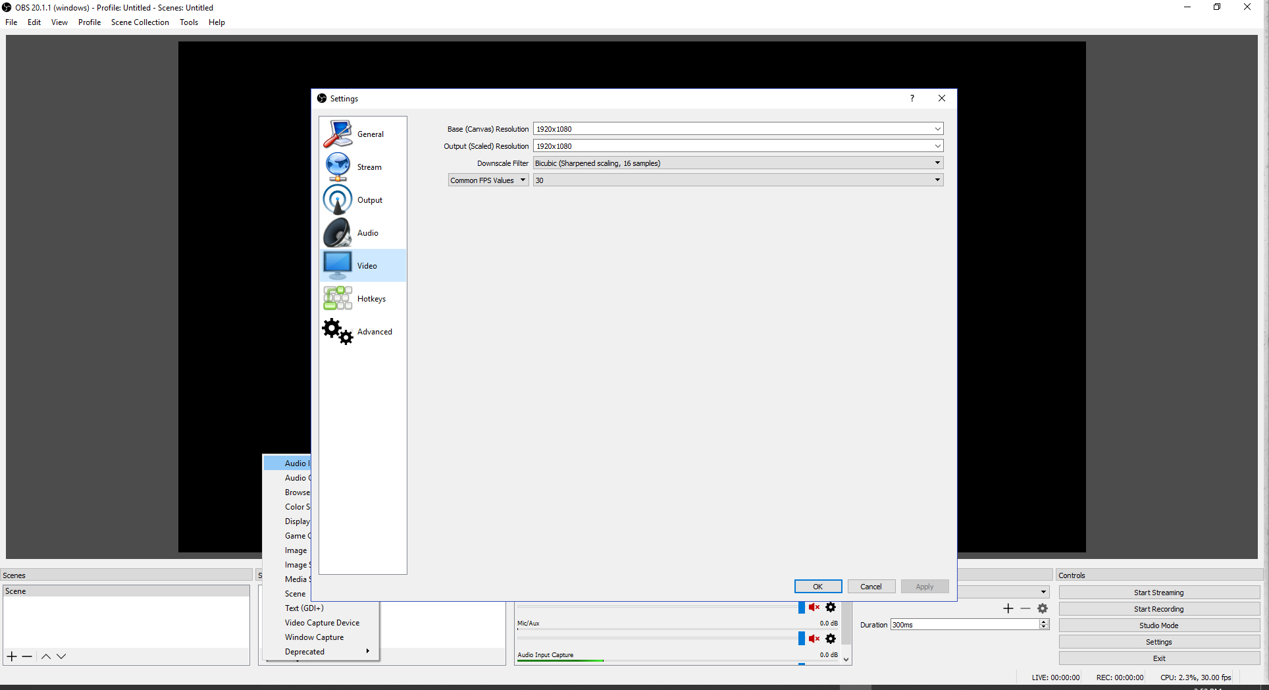Image resolution: width=1269 pixels, height=690 pixels.
Task: Click the LIVE: 00:00:00 status indicator
Action: coord(1056,677)
